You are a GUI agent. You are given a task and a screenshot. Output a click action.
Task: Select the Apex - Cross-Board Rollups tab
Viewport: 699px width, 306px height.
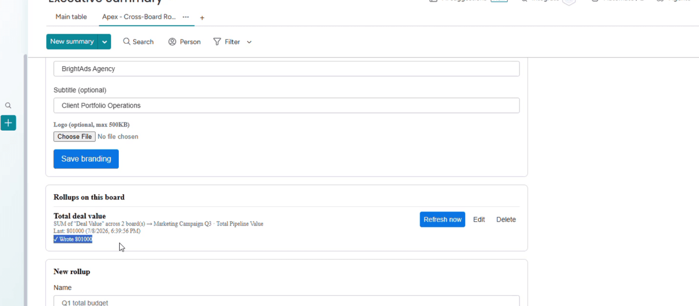tap(139, 17)
